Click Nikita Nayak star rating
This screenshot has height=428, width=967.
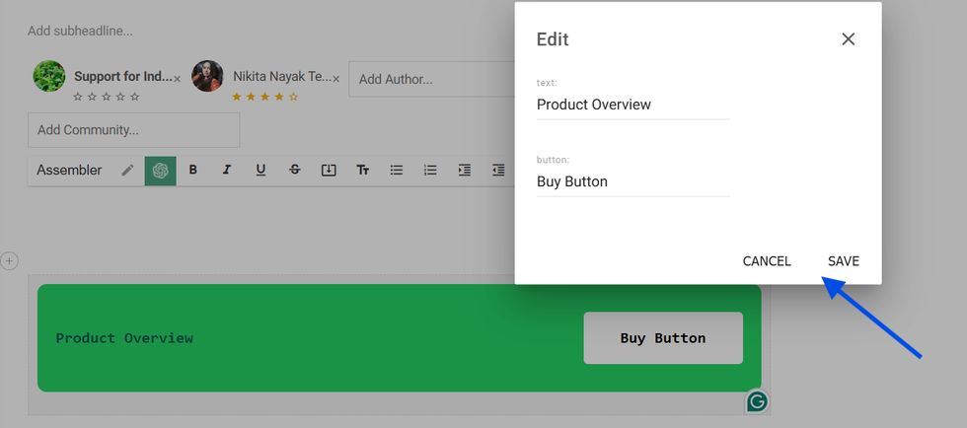(x=264, y=97)
